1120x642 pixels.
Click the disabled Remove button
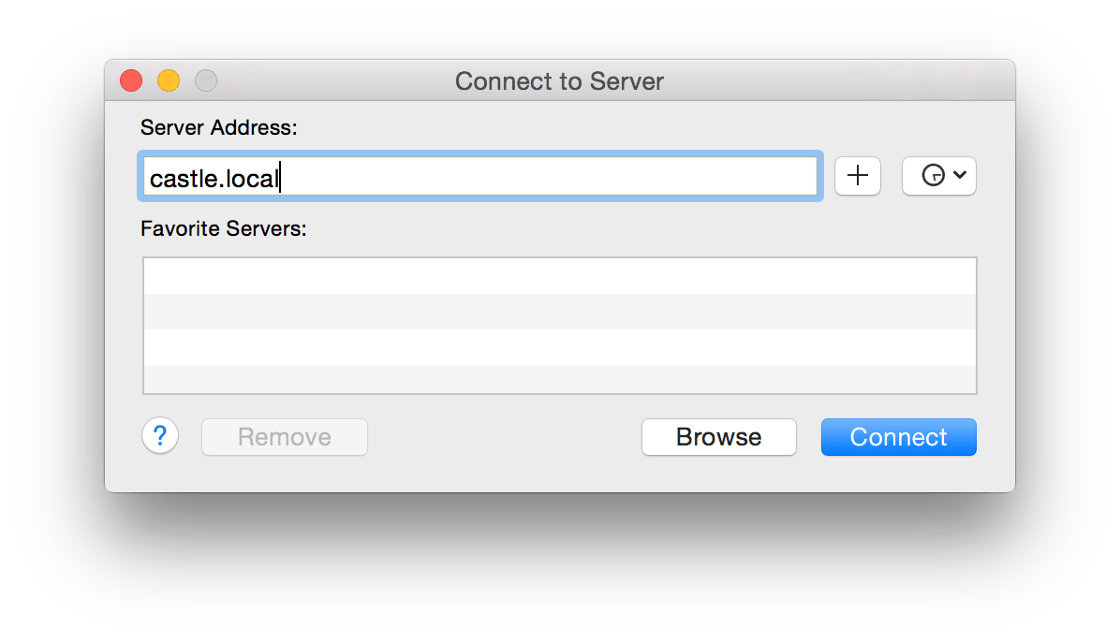[x=285, y=437]
